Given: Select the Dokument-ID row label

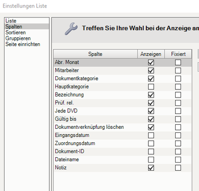Looking at the screenshot, I should pyautogui.click(x=70, y=151).
